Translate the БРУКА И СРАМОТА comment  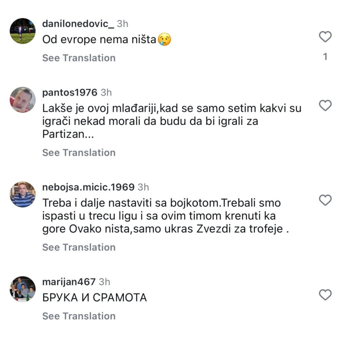pos(79,316)
